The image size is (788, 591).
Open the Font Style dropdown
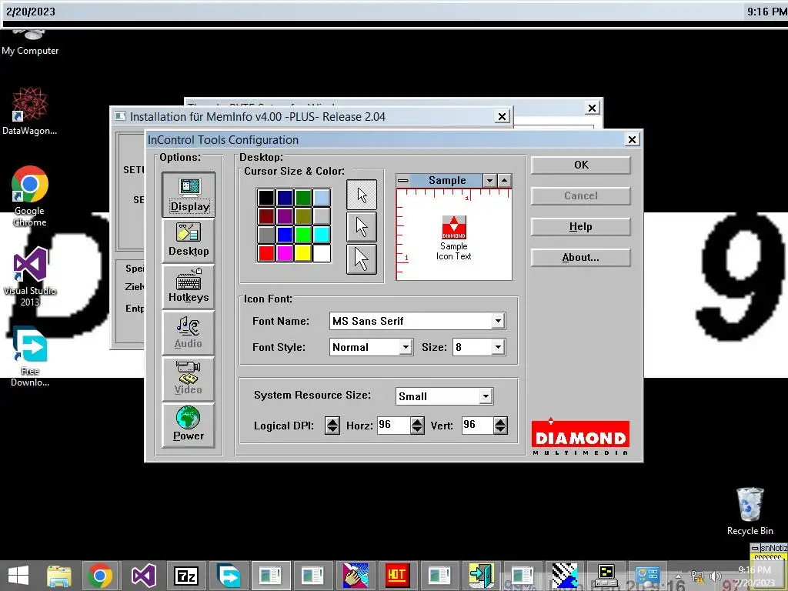point(406,347)
